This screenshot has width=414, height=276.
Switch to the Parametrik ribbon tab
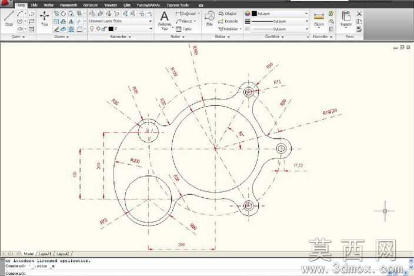coord(68,5)
